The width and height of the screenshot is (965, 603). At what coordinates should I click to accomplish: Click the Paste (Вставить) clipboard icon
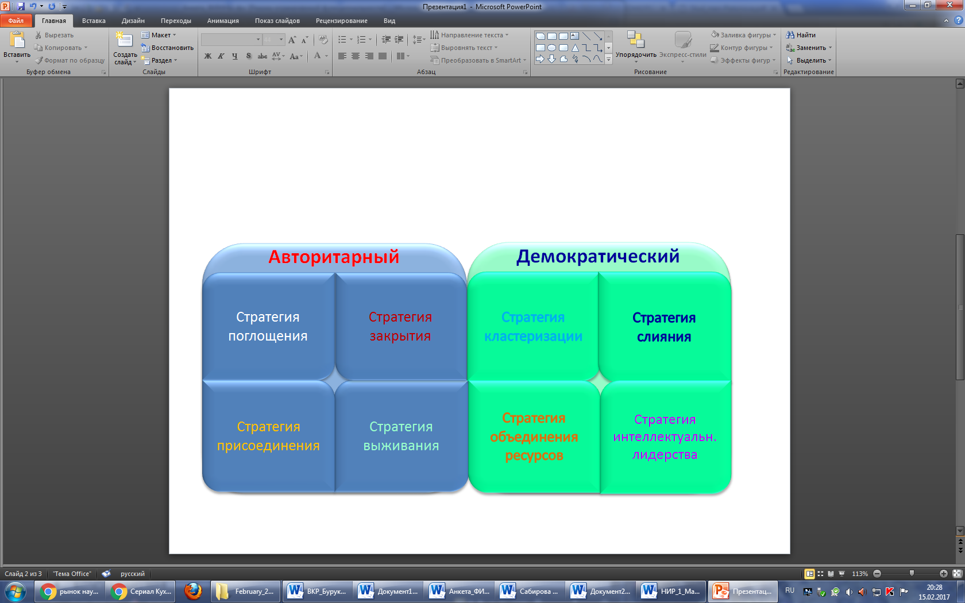pyautogui.click(x=17, y=40)
